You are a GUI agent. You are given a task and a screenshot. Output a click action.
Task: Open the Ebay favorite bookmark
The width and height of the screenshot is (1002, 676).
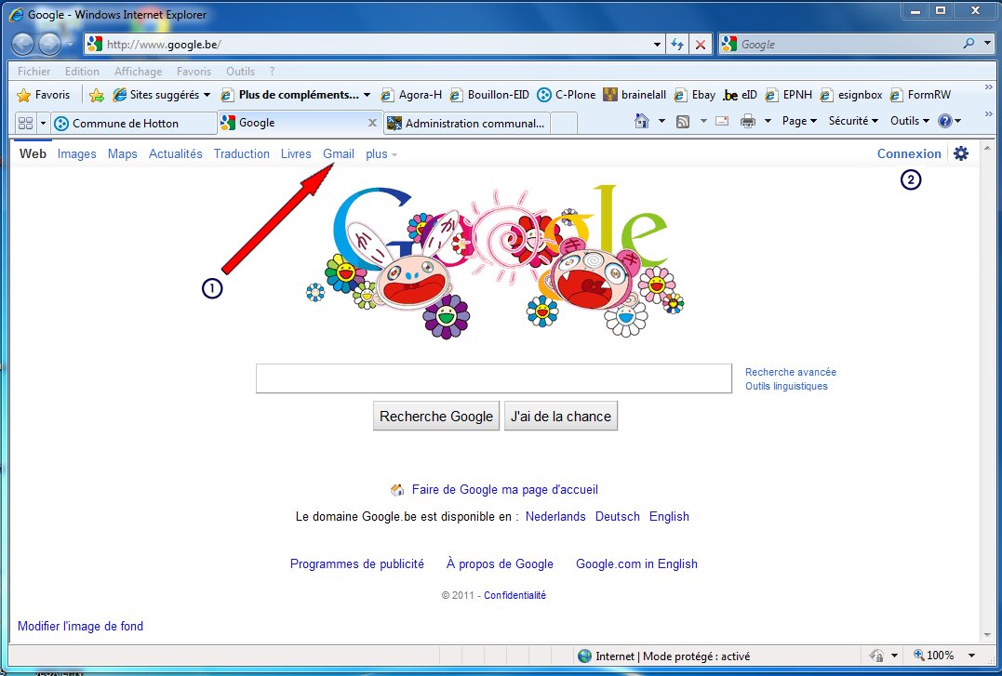[x=695, y=95]
